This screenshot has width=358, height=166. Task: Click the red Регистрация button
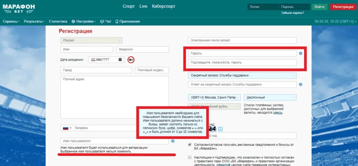coord(343,7)
